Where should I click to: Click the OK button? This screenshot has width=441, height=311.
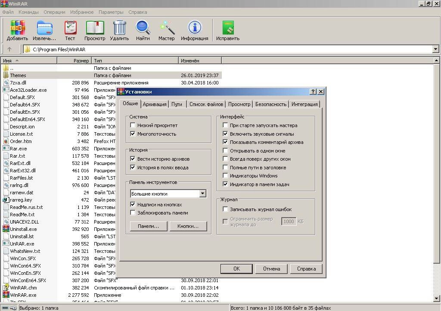[236, 268]
